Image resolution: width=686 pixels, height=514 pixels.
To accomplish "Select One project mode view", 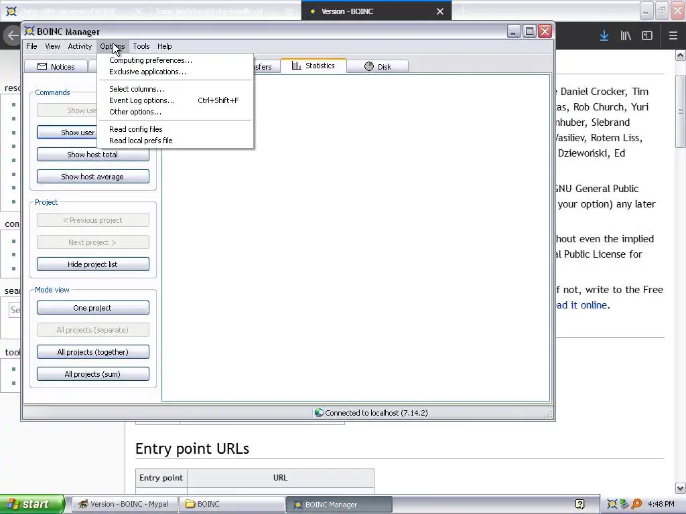I will pyautogui.click(x=92, y=308).
